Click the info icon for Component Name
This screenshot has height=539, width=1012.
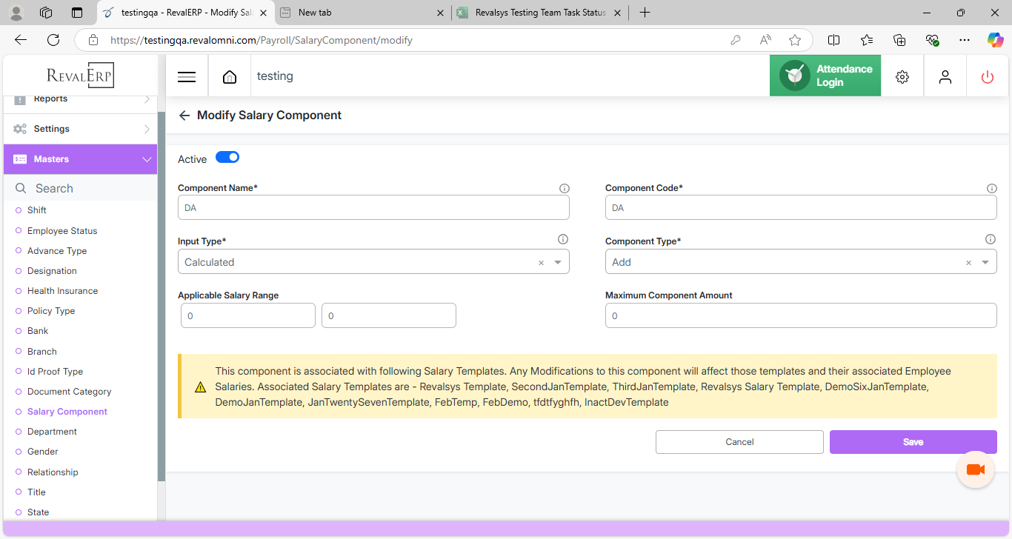click(565, 189)
